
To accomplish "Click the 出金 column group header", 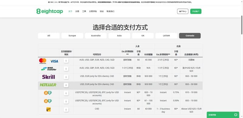I will 179,46.
